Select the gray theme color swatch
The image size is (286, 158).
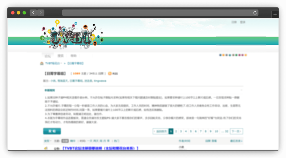[227, 55]
